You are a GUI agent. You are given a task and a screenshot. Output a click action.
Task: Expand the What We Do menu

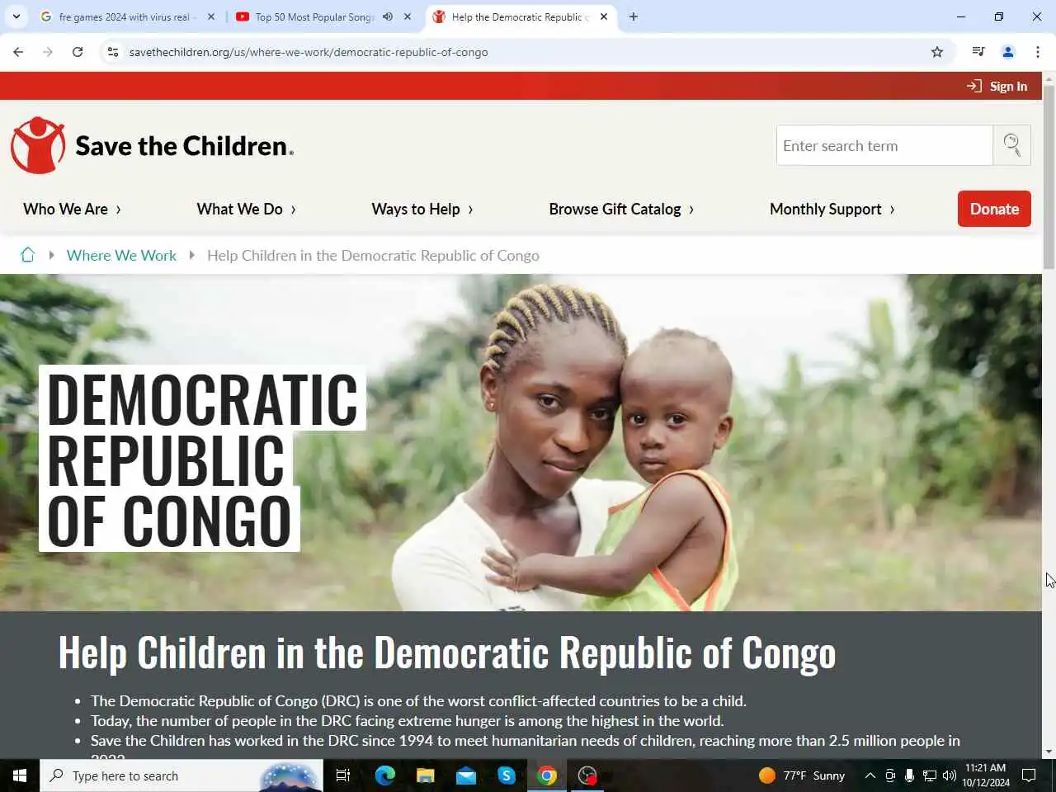(246, 209)
